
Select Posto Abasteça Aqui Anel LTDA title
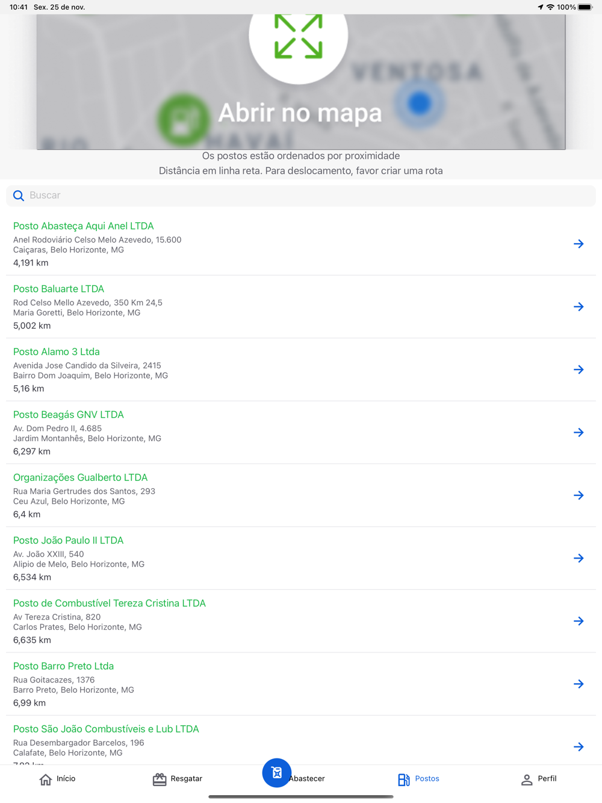click(x=84, y=226)
